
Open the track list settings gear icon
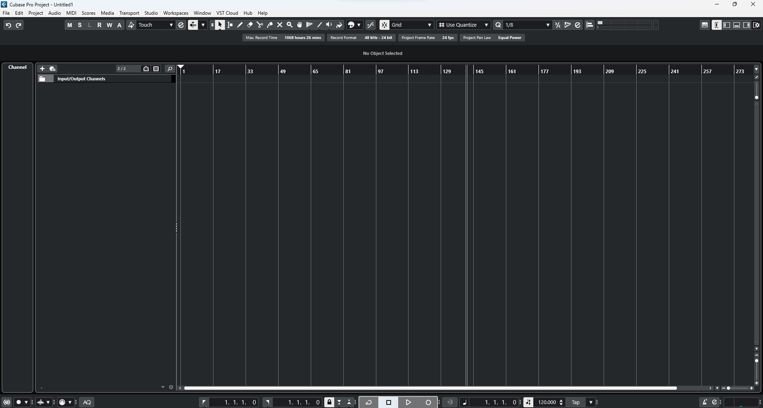pyautogui.click(x=171, y=387)
